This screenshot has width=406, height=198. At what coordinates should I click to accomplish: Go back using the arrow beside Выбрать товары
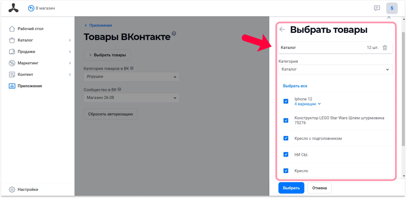(282, 29)
